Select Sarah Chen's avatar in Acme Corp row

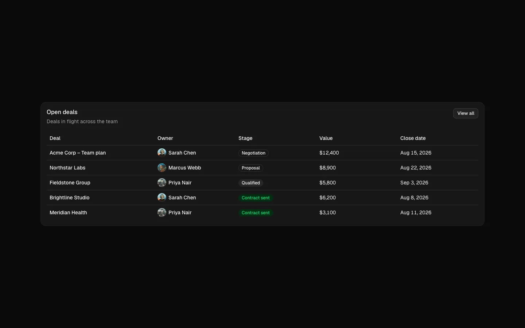[x=162, y=153]
